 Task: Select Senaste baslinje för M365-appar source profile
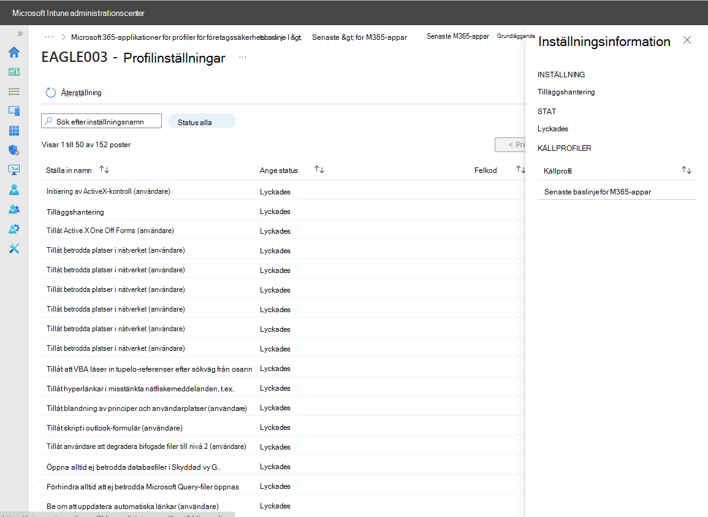pos(617,191)
